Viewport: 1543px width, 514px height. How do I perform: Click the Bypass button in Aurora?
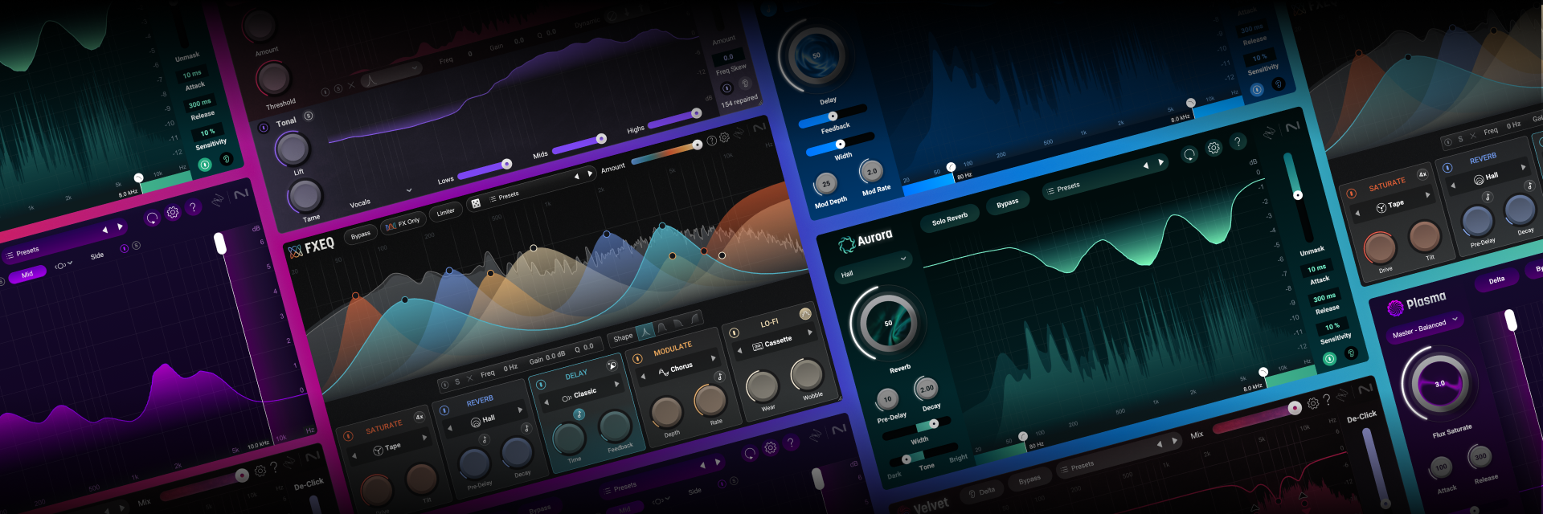(x=1008, y=203)
